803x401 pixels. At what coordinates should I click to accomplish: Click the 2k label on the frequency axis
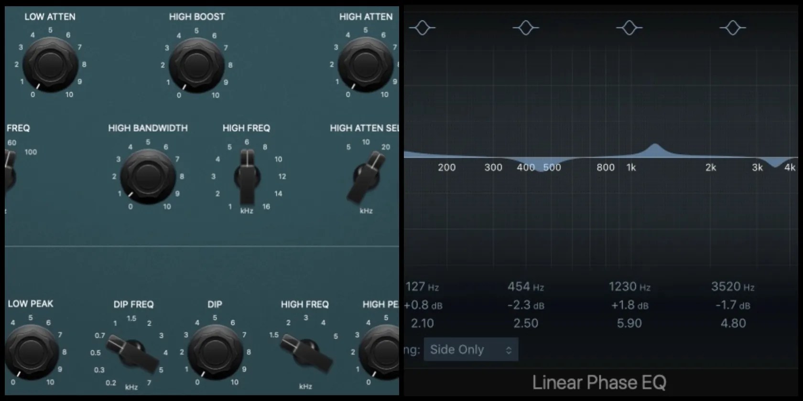(x=711, y=168)
